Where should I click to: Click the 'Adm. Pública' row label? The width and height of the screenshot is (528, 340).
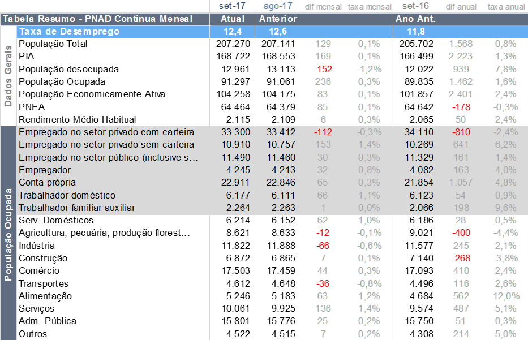tap(48, 321)
